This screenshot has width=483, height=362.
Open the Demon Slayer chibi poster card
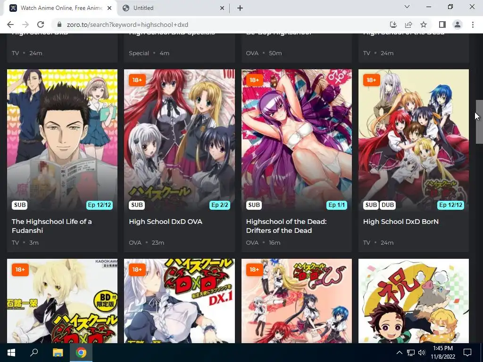[414, 301]
